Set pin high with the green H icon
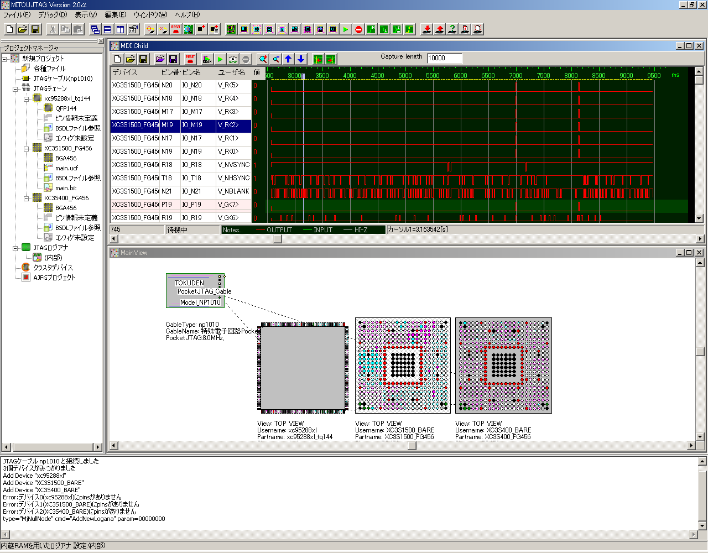 tap(371, 29)
